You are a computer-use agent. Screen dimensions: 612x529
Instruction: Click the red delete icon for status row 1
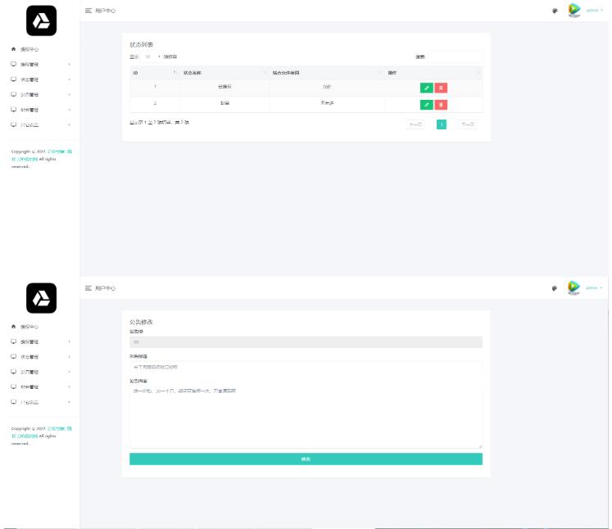click(441, 88)
